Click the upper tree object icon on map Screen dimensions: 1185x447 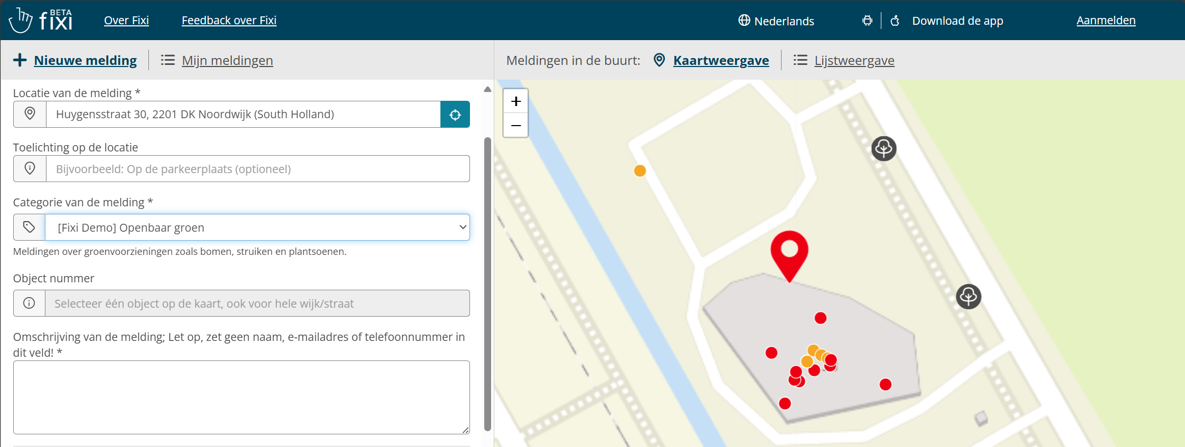pos(883,148)
